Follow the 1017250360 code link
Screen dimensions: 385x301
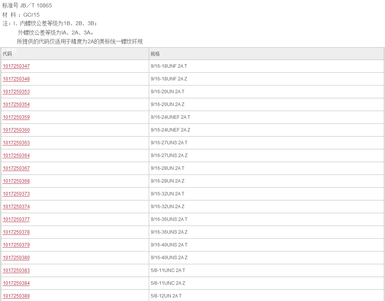point(16,130)
